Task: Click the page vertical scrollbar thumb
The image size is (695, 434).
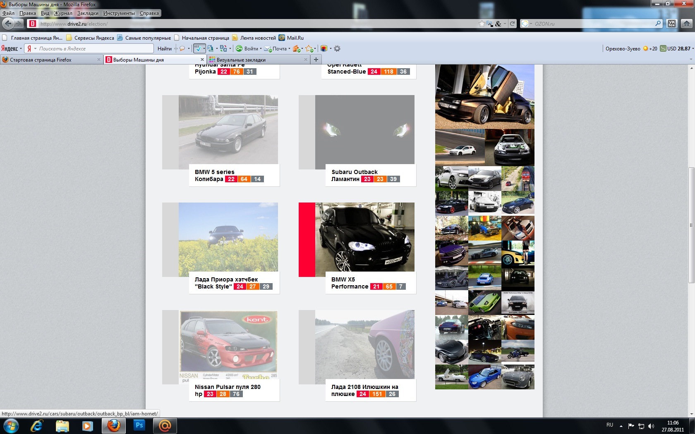Action: [x=691, y=225]
